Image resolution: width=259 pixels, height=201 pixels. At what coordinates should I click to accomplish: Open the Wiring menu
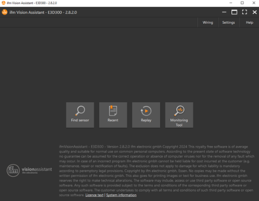tap(208, 22)
